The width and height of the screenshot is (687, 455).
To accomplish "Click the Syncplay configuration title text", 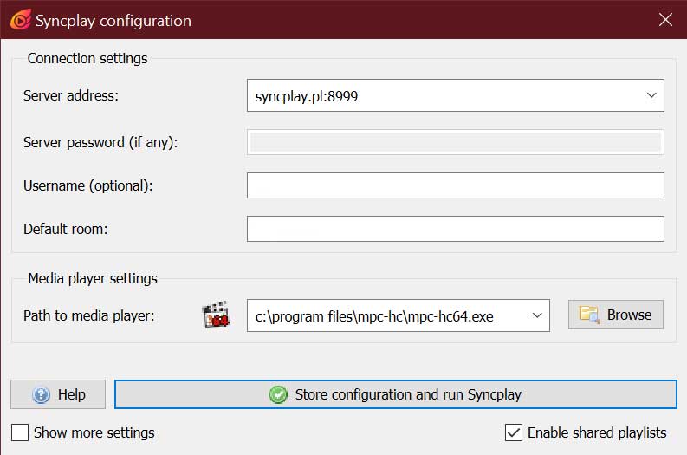I will [x=113, y=21].
